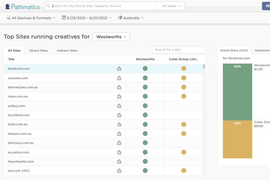Screen dimensions: 270x180
Task: Click Woolworths green dot for ezibuy.com
Action: pos(145,105)
